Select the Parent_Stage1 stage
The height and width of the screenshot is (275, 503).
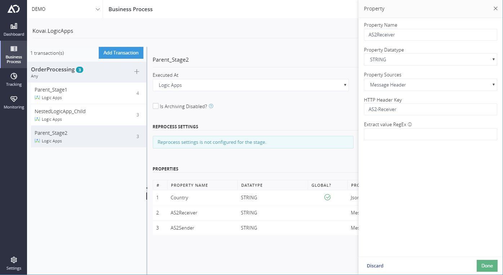click(89, 93)
